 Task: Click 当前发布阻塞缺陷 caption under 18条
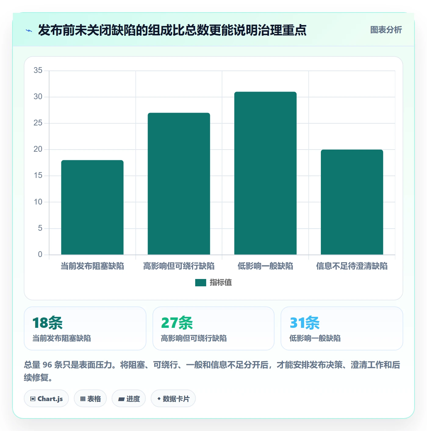pos(62,338)
